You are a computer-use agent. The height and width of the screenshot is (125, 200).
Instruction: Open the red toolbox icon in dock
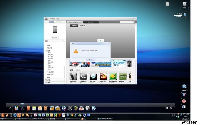[x=82, y=108]
